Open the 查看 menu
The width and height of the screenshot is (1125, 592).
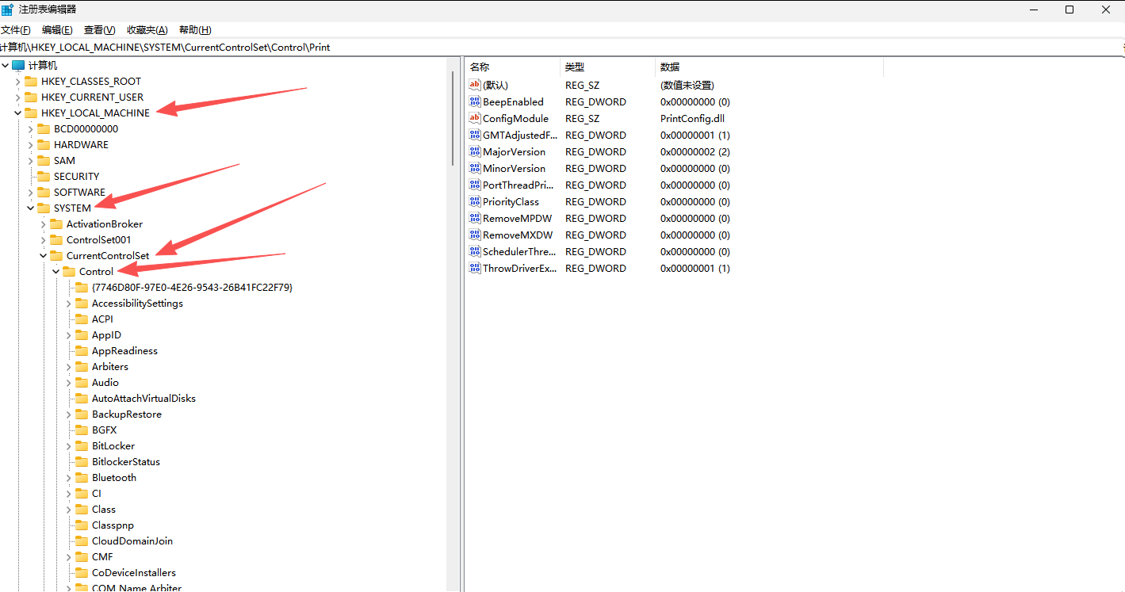pyautogui.click(x=99, y=29)
